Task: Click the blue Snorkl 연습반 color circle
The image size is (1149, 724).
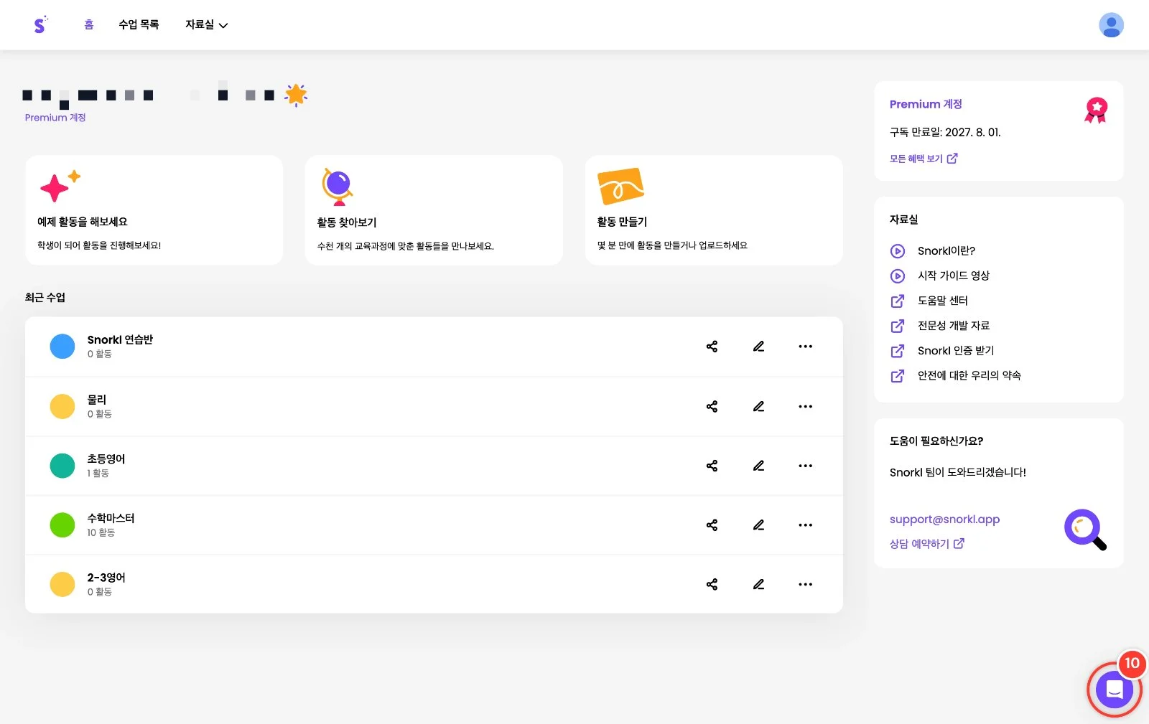Action: click(x=62, y=346)
